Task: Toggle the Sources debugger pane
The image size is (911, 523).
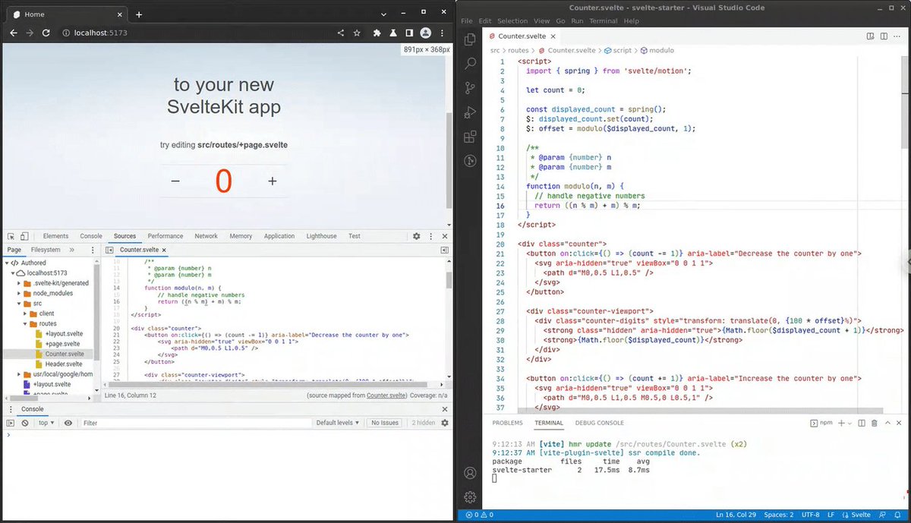Action: pos(445,250)
